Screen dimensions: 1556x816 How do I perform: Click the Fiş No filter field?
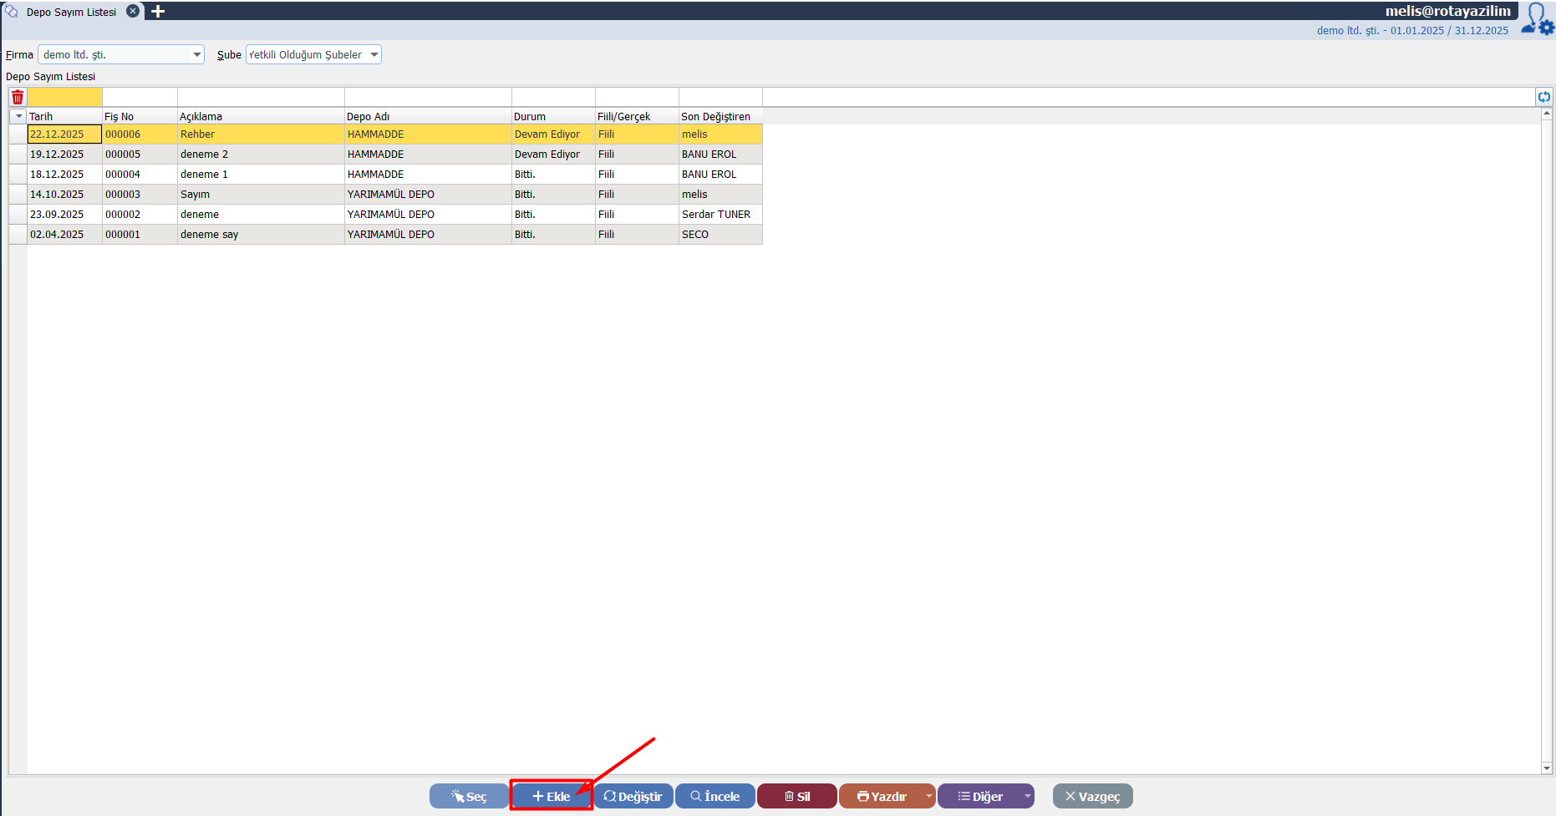(x=140, y=97)
